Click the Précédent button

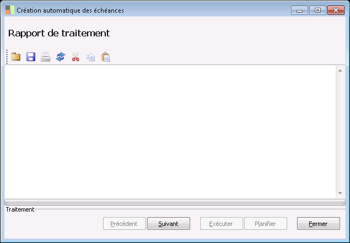coord(125,224)
